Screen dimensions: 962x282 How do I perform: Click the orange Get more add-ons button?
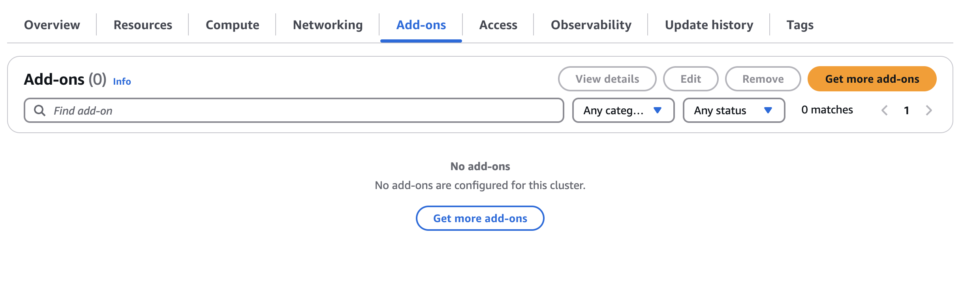pyautogui.click(x=872, y=79)
